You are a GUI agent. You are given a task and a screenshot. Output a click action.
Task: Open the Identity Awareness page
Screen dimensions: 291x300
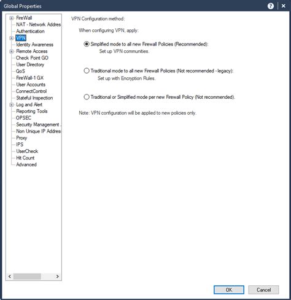34,45
